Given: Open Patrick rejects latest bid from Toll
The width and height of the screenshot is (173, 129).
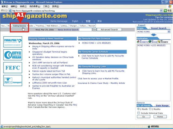Looking at the screenshot, I should coord(49,71).
